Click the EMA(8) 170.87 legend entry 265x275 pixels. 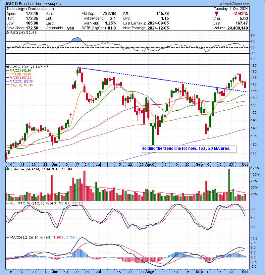point(19,74)
